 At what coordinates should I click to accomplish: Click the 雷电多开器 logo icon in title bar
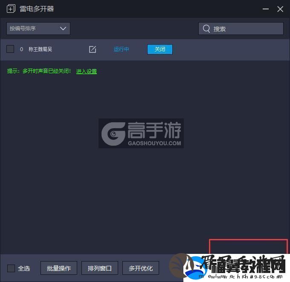11,9
